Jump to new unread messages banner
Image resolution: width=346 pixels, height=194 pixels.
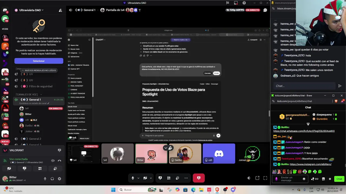[39, 70]
